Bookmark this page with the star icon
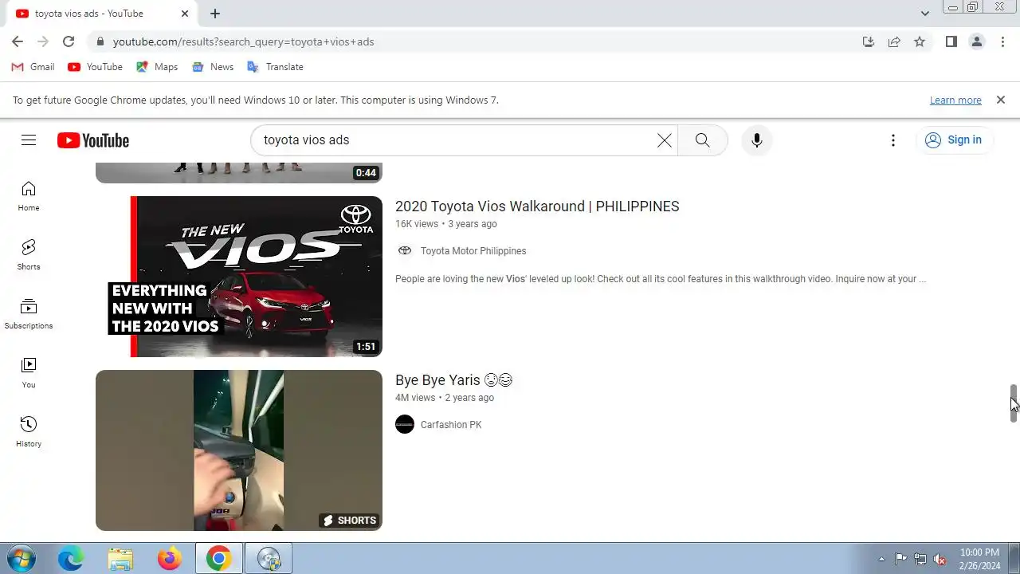Image resolution: width=1020 pixels, height=574 pixels. pyautogui.click(x=920, y=41)
